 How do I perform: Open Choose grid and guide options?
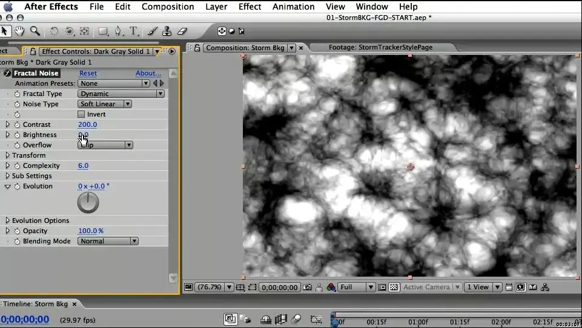click(x=240, y=288)
